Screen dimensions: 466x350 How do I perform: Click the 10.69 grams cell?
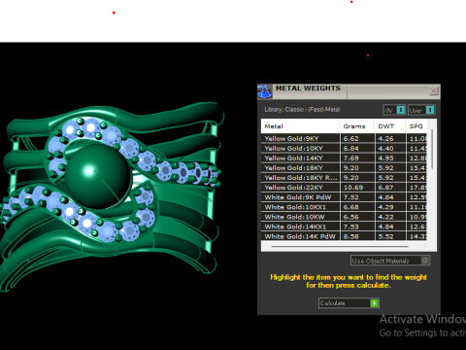click(x=357, y=188)
